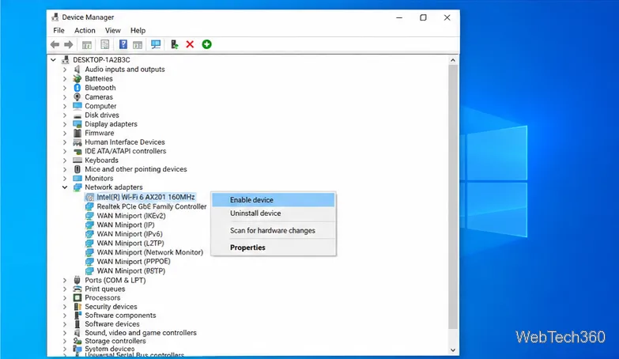Click the Batteries category icon

[x=77, y=78]
